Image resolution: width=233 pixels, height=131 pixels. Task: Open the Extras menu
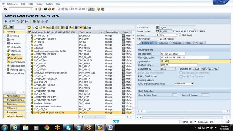40,4
